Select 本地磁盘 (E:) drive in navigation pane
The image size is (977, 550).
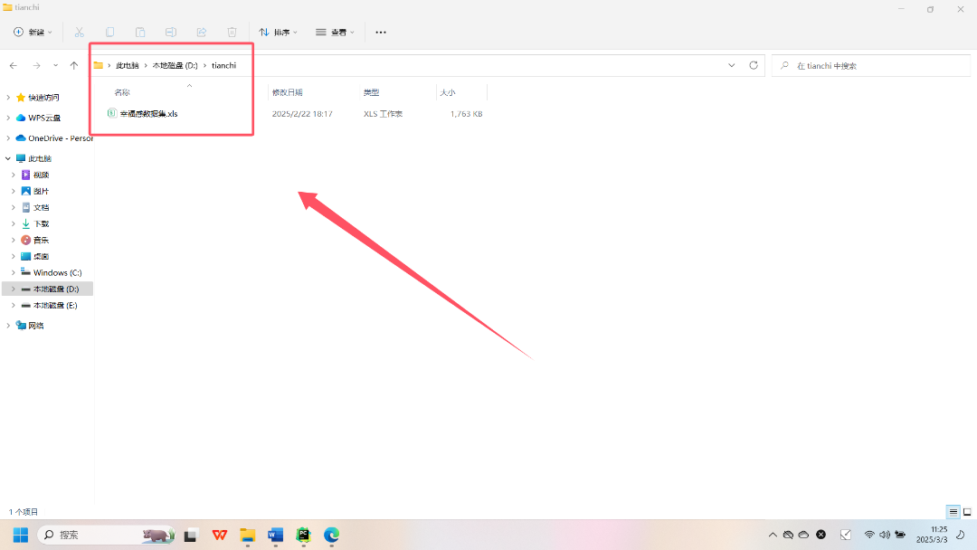55,305
